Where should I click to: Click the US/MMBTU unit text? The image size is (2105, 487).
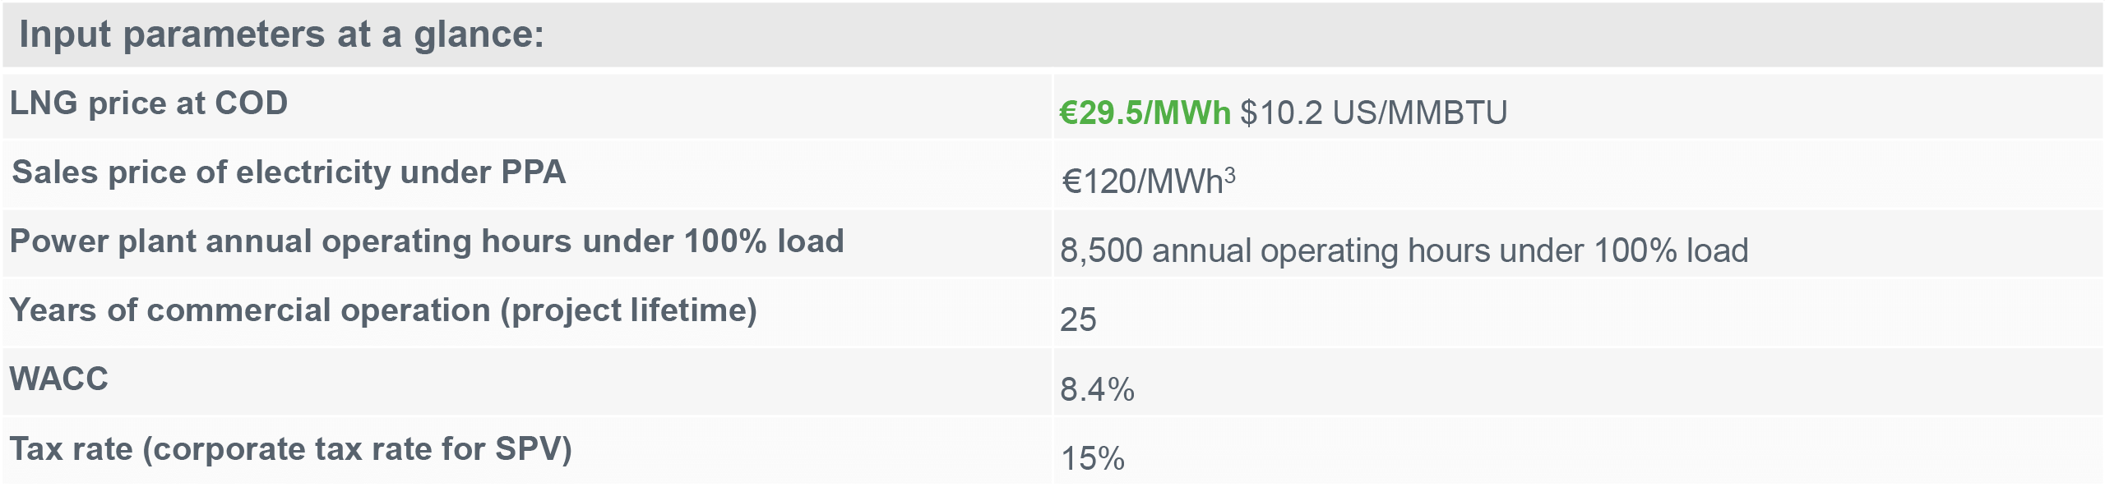click(x=1420, y=113)
